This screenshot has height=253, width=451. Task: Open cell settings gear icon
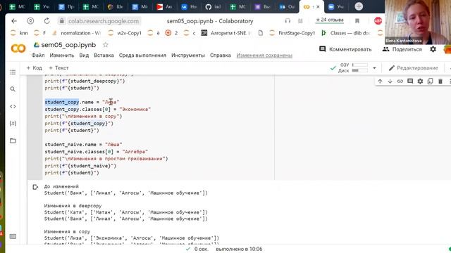tap(420, 82)
